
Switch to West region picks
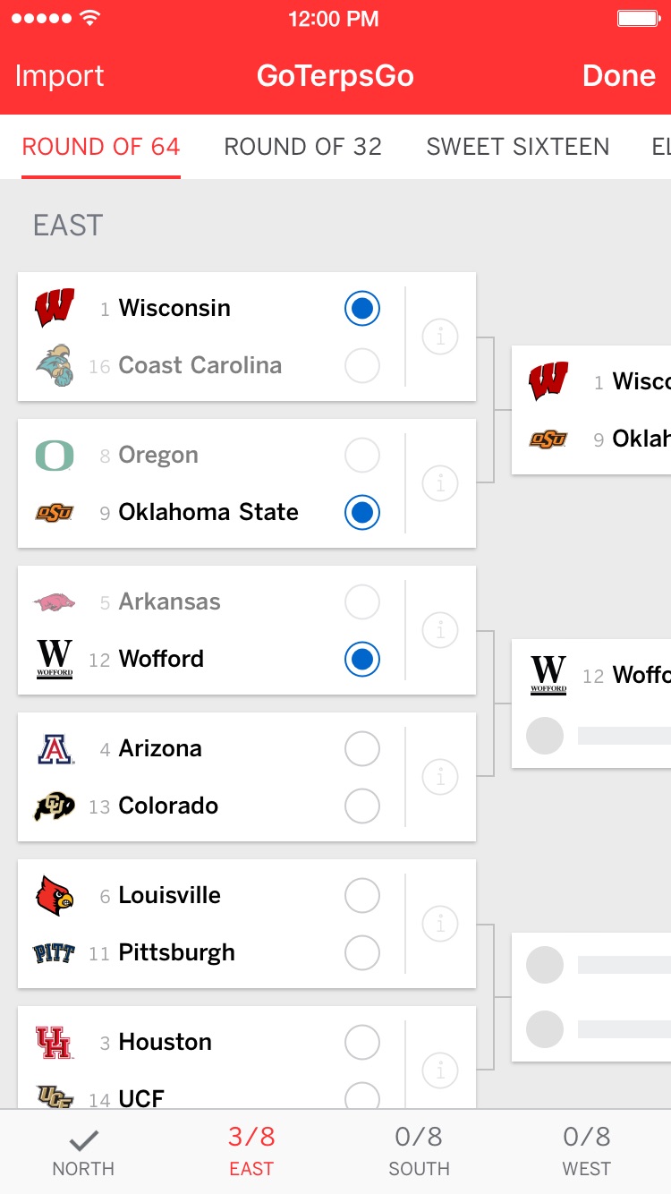(x=587, y=1151)
